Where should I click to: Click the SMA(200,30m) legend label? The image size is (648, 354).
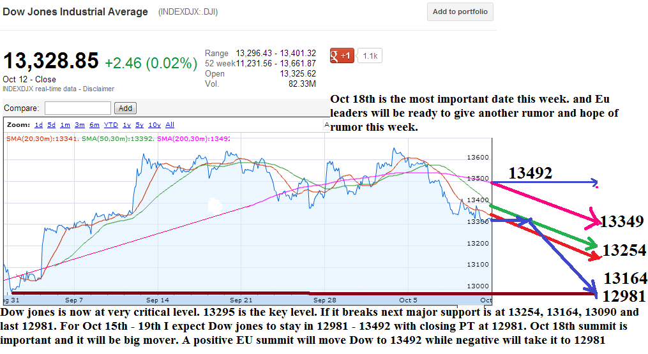click(x=193, y=139)
